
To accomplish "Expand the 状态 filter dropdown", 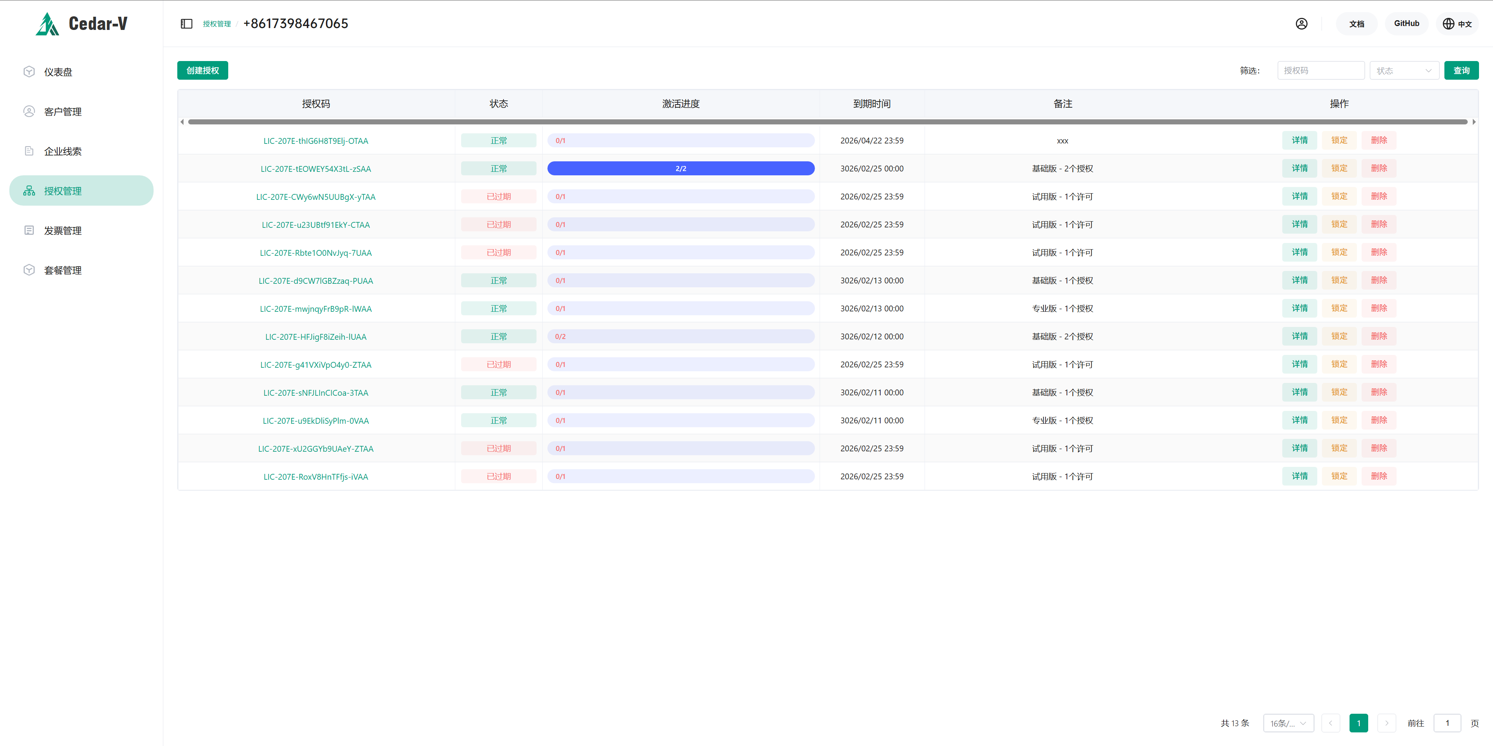I will [x=1404, y=71].
